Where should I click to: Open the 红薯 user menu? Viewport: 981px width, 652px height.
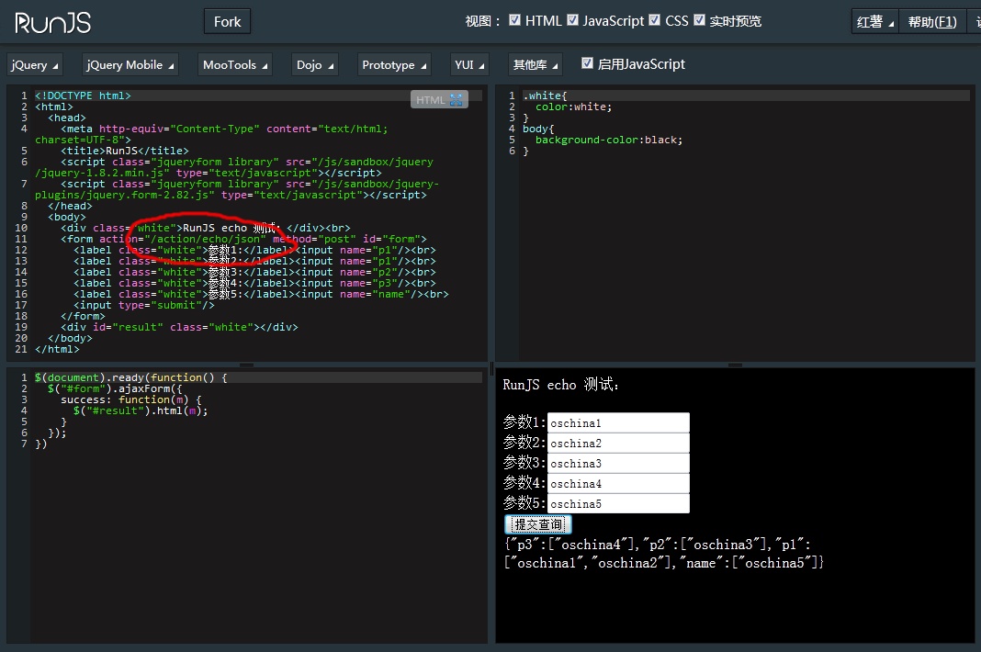[874, 22]
